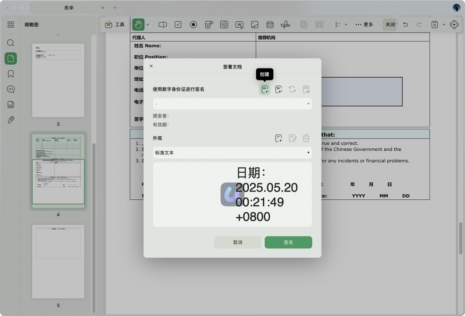Select the date field form tool
The width and height of the screenshot is (465, 316).
270,25
